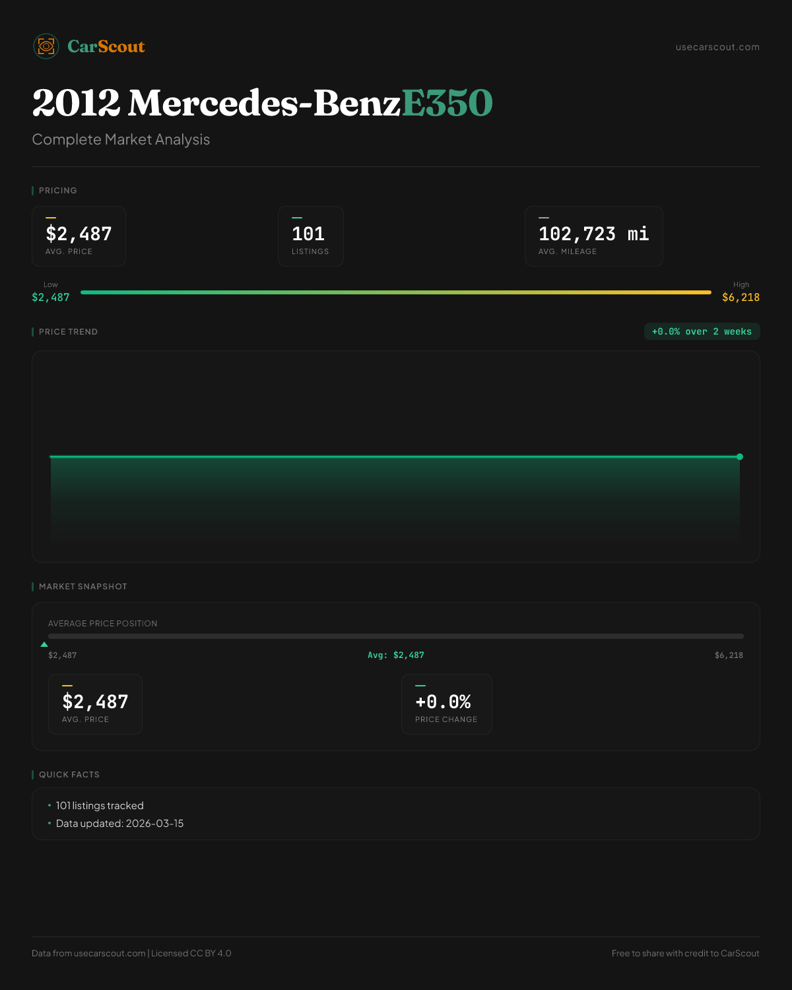Click the +0.0% over 2 weeks badge
The width and height of the screenshot is (792, 990).
[702, 331]
